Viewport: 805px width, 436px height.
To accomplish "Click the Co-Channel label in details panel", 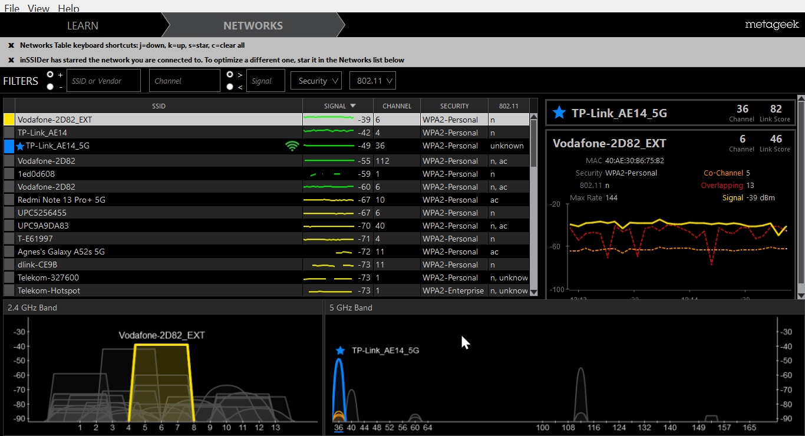I will [723, 173].
